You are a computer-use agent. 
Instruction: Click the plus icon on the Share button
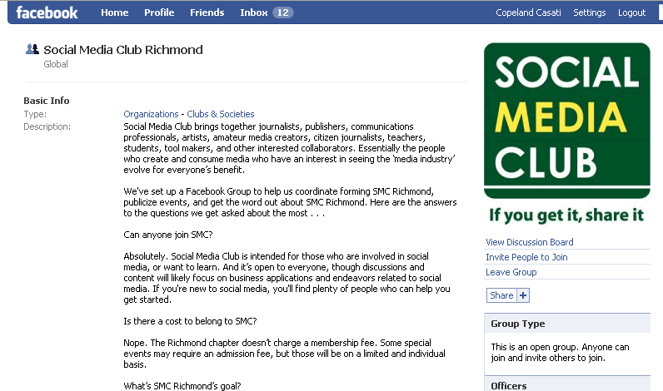pyautogui.click(x=523, y=295)
